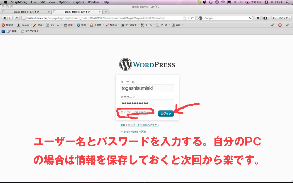Viewport: 293px width, 183px height.
Task: Click the Wi-Fi status icon
Action: tap(223, 2)
